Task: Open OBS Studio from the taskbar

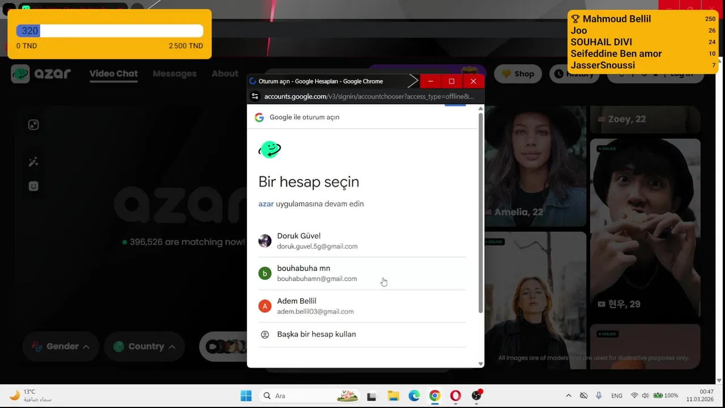Action: coord(476,396)
